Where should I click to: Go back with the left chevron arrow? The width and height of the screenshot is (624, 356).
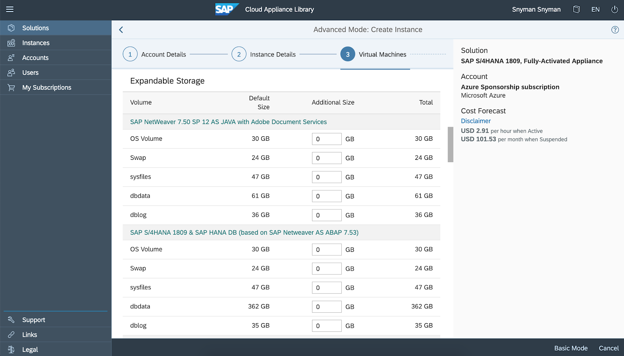click(121, 30)
